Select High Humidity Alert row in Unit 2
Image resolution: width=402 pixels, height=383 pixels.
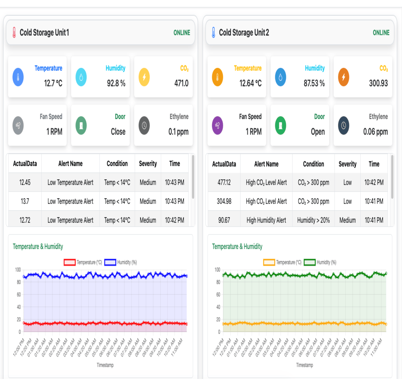[x=266, y=220]
